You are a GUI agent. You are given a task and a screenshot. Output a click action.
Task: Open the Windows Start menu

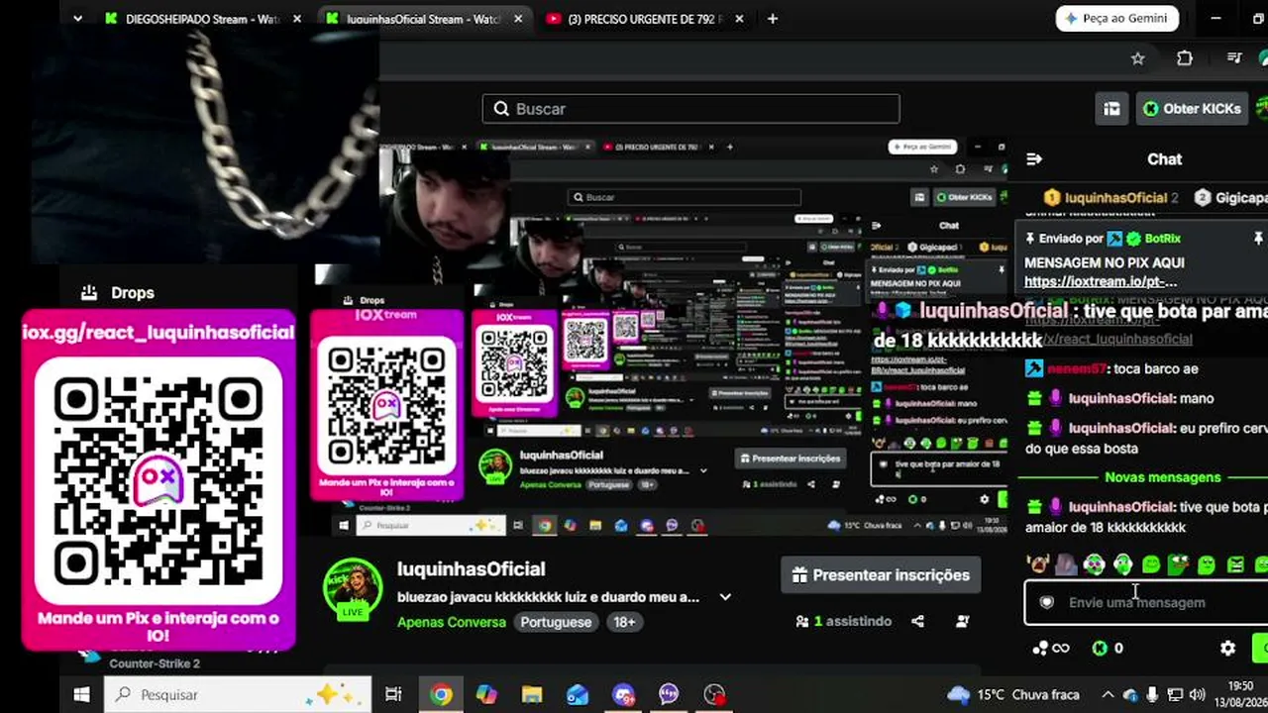81,694
